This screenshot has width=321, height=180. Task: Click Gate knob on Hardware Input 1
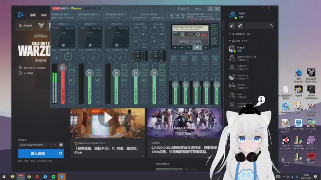pyautogui.click(x=68, y=56)
